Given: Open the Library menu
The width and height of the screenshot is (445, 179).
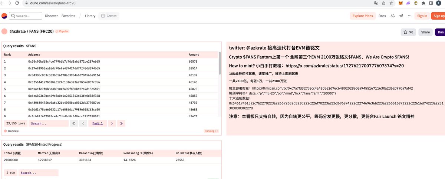Looking at the screenshot, I should [90, 16].
